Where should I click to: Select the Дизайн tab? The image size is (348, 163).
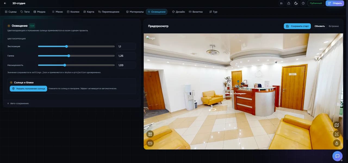pyautogui.click(x=178, y=12)
